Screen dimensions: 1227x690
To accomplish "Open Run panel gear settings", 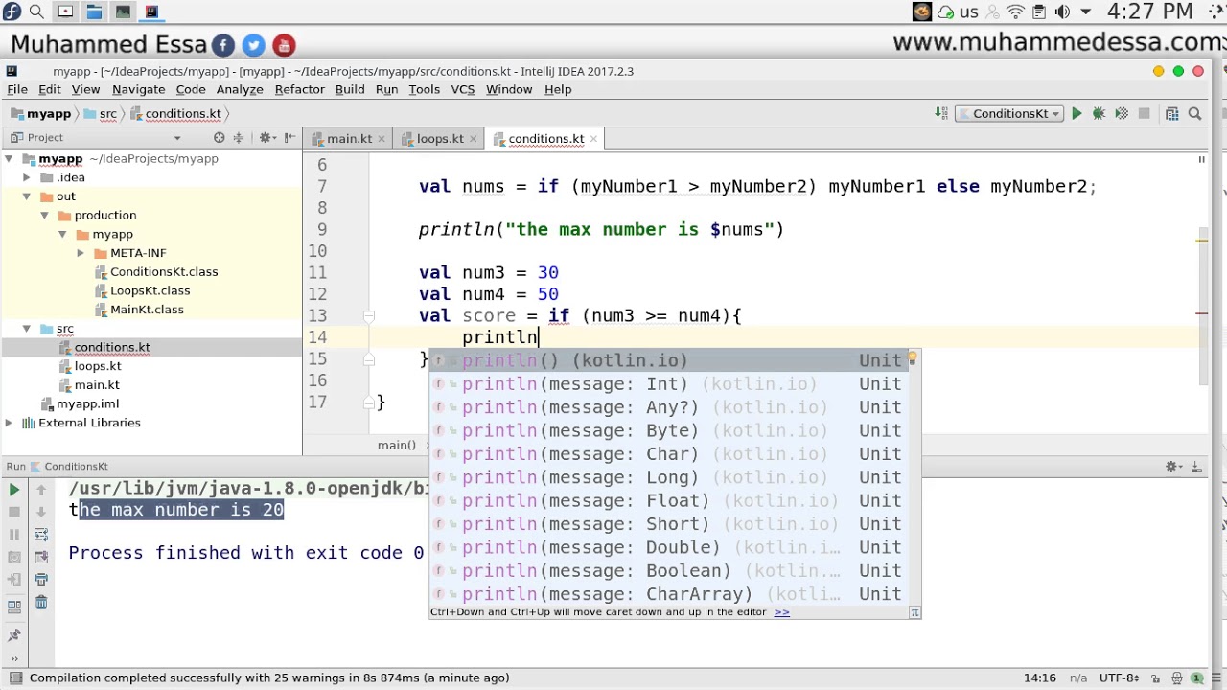I will click(1173, 467).
